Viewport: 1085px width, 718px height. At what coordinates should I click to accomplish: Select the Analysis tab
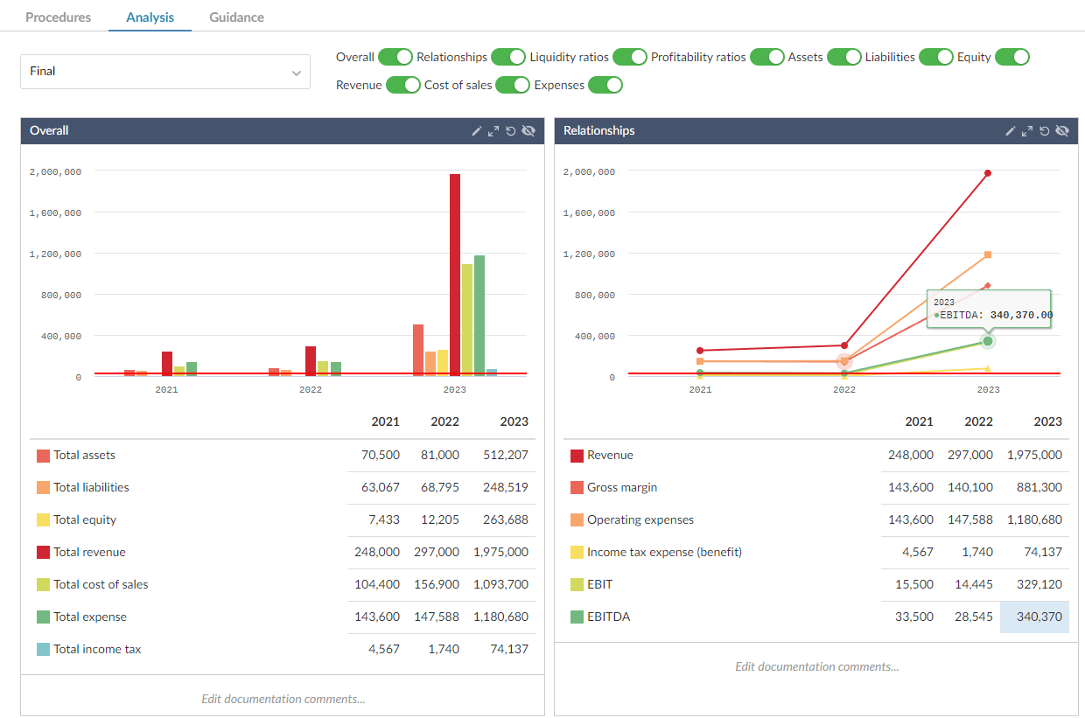point(150,17)
